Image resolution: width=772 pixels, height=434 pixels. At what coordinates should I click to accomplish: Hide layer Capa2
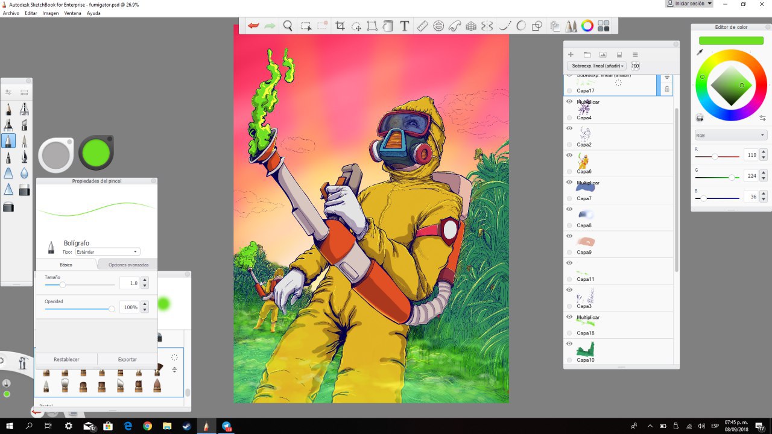point(569,128)
